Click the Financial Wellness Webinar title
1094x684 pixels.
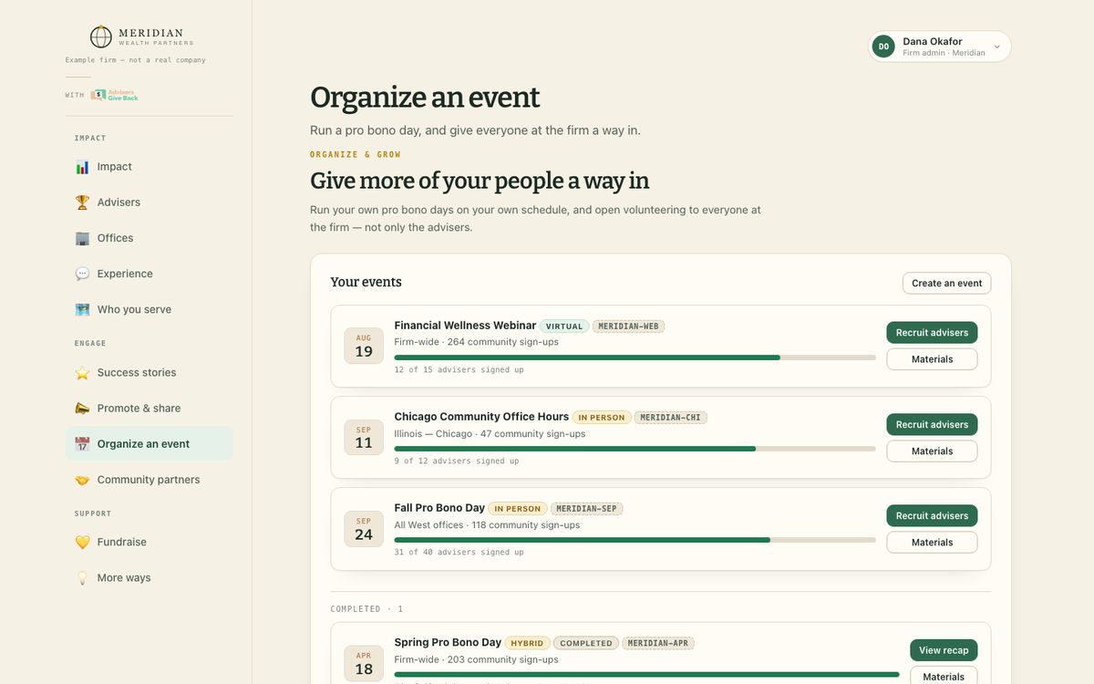(x=465, y=326)
